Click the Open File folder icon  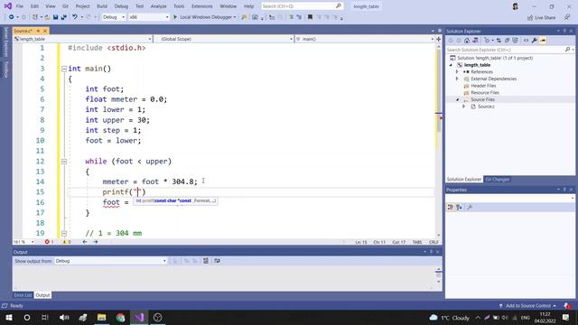pyautogui.click(x=48, y=17)
